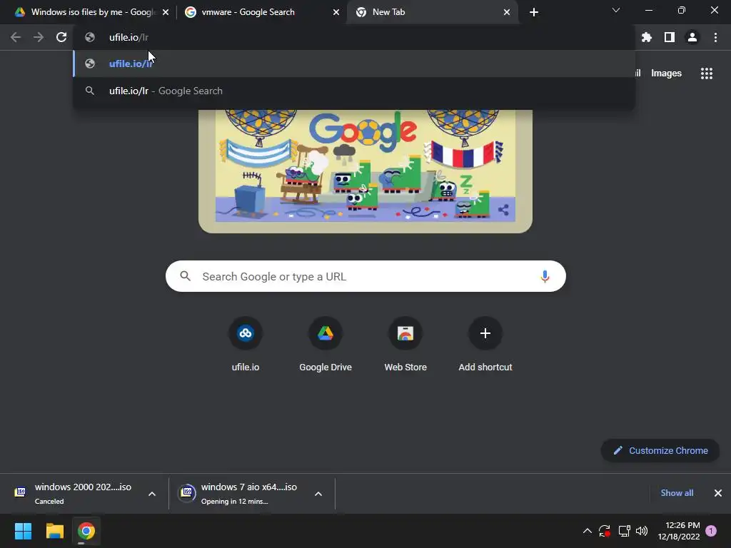Image resolution: width=731 pixels, height=548 pixels.
Task: Open Google apps grid
Action: pos(707,73)
